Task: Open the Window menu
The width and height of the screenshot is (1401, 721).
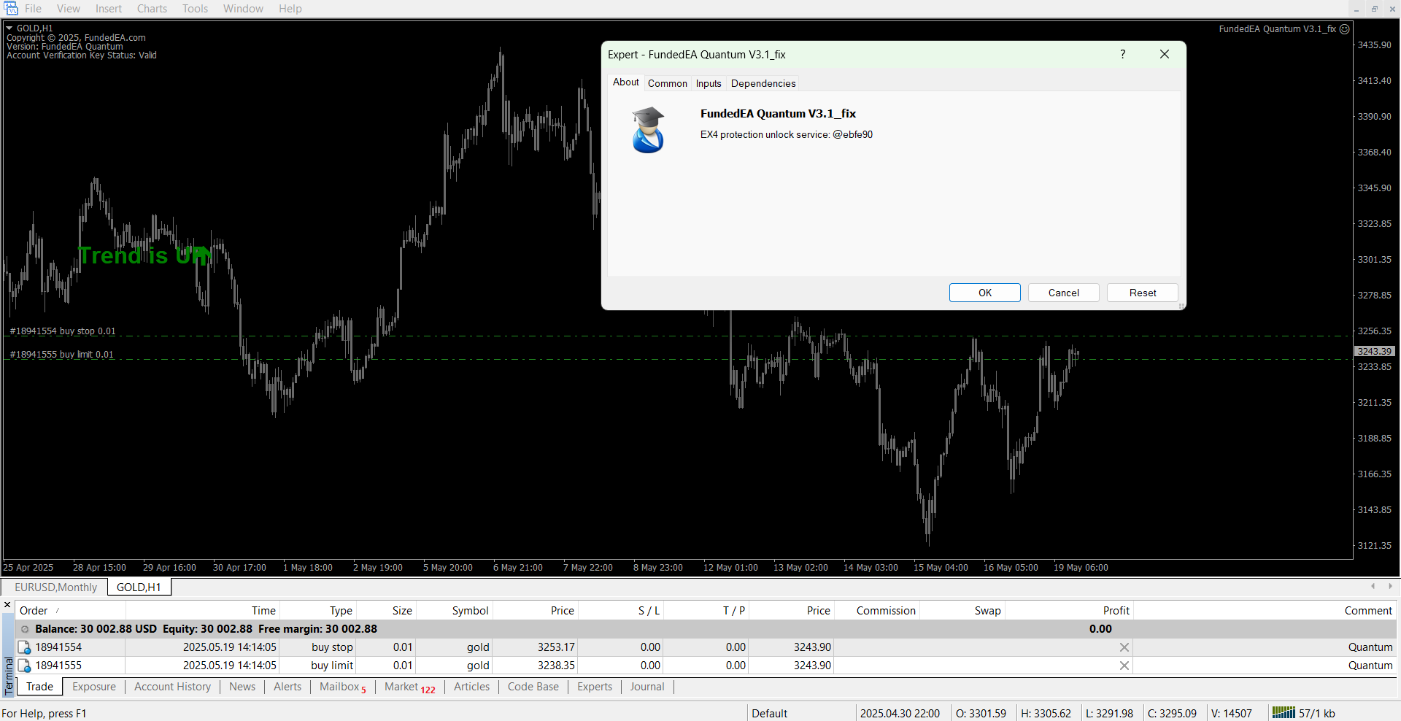Action: click(243, 9)
